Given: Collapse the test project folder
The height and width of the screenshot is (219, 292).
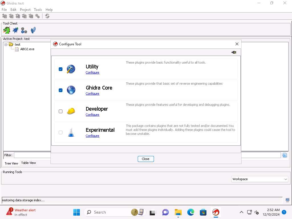Looking at the screenshot, I should coord(6,44).
